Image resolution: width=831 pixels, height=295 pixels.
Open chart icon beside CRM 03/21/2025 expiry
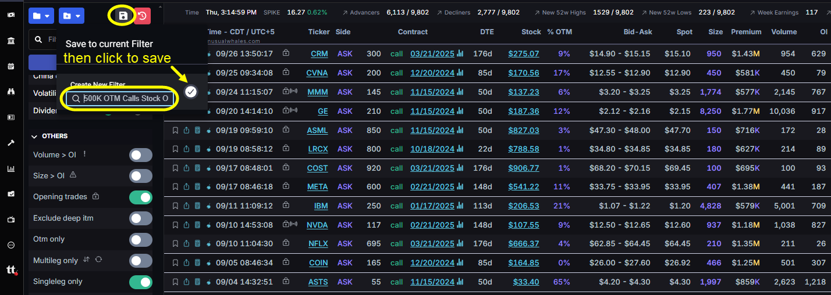pos(460,54)
